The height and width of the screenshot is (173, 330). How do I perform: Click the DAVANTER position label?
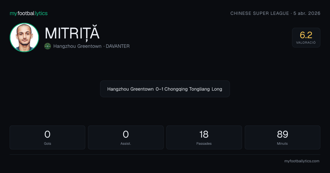point(118,46)
